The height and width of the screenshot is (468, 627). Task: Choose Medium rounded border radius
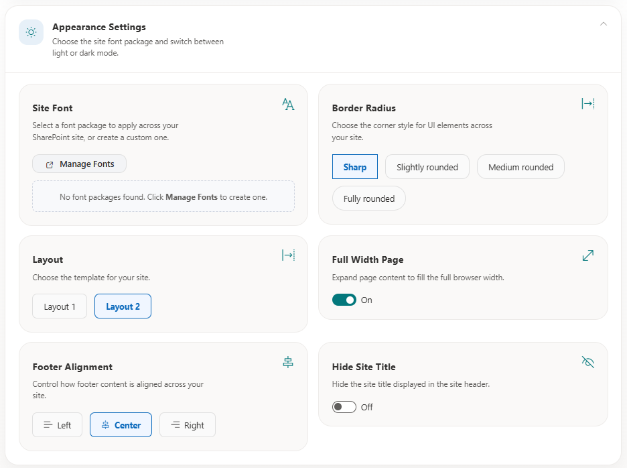pos(520,167)
